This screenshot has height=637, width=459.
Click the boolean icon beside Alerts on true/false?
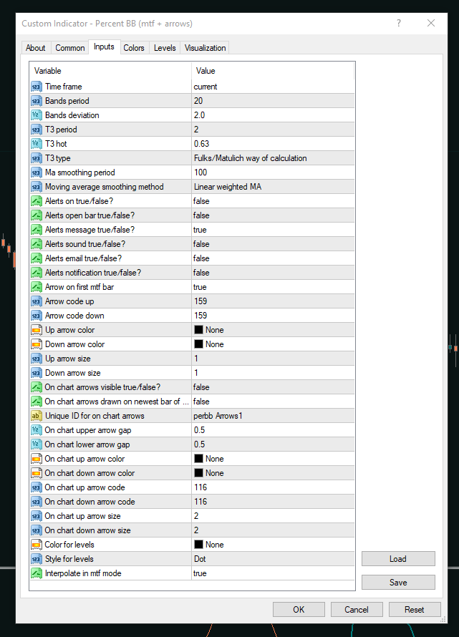(37, 201)
